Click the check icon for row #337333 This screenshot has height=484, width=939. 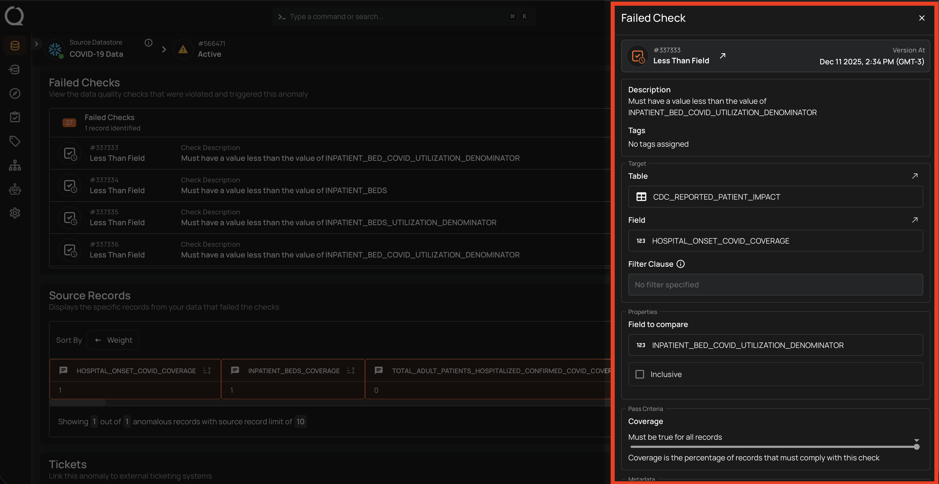pyautogui.click(x=70, y=153)
